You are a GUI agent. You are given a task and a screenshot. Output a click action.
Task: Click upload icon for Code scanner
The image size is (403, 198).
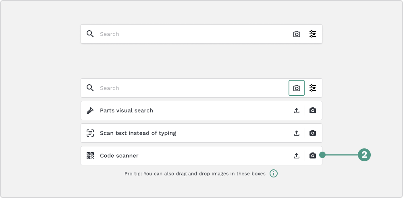click(x=297, y=156)
